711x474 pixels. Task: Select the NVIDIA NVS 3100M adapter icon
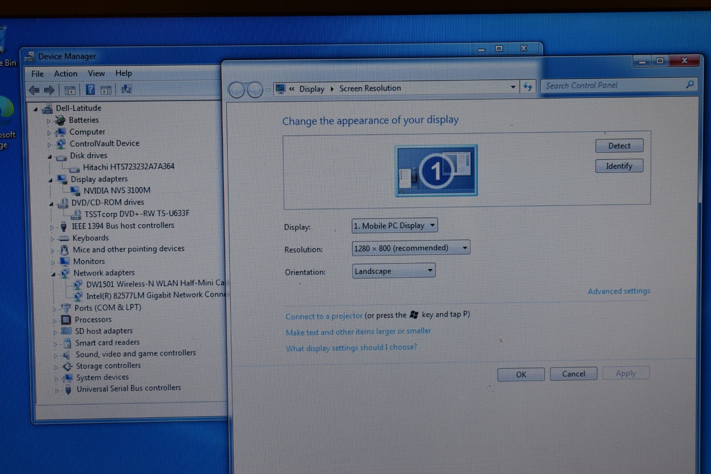pyautogui.click(x=75, y=191)
